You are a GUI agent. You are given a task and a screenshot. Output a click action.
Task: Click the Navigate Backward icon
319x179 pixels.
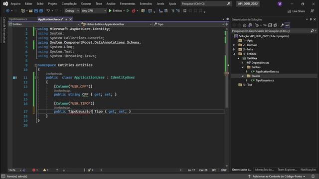point(8,11)
